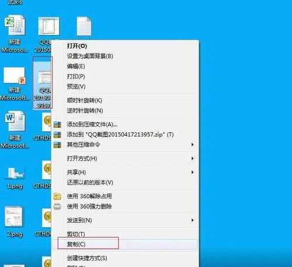Screen dimensions: 292x267
Task: Select the PowerPoint 新建 Microsoft... desktop icon
Action: click(15, 84)
